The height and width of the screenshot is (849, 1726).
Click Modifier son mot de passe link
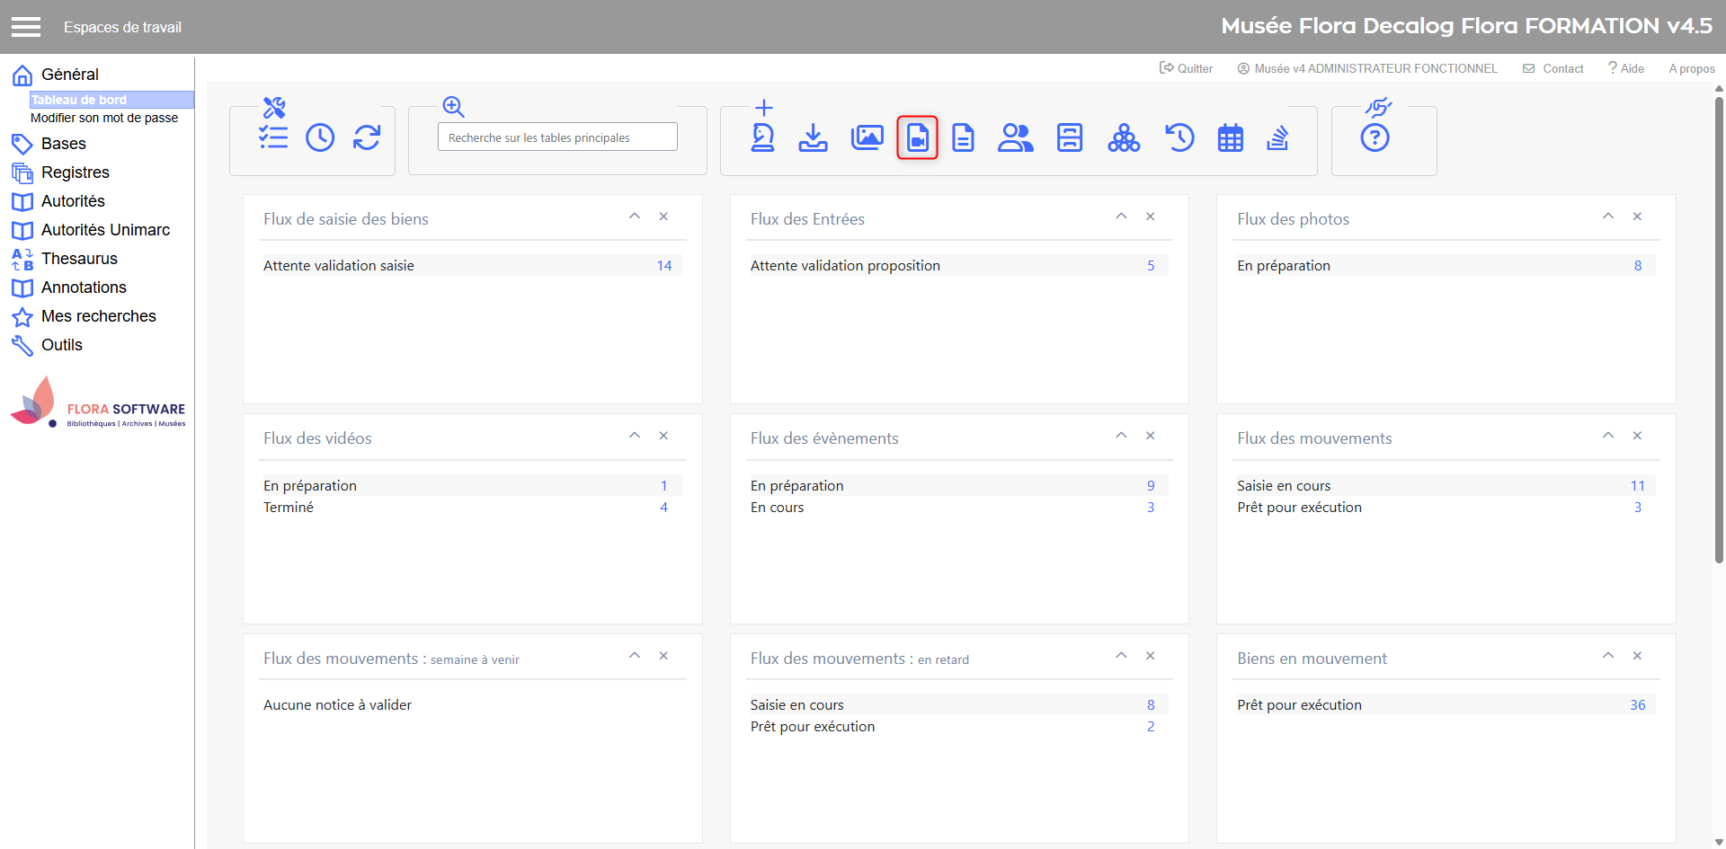104,118
